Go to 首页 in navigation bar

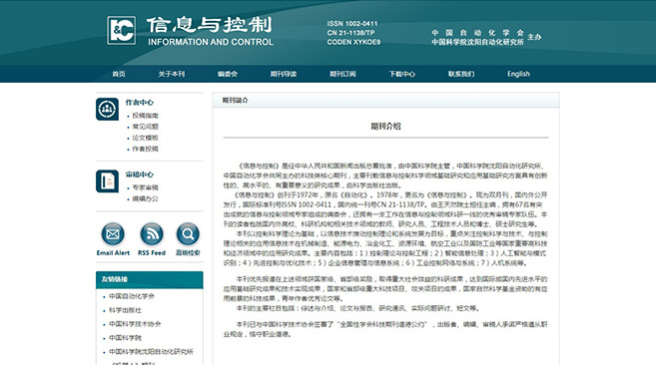(x=119, y=74)
